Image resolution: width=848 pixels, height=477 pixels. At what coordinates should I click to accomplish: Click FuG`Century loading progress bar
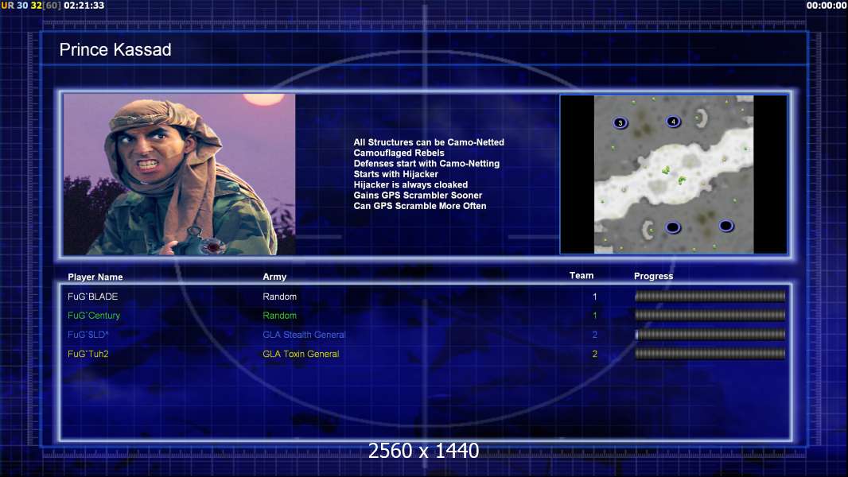point(710,315)
